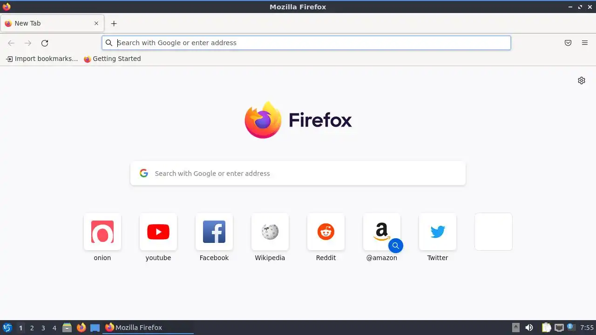Open the update notifier tray icon
This screenshot has height=335, width=596.
point(570,327)
